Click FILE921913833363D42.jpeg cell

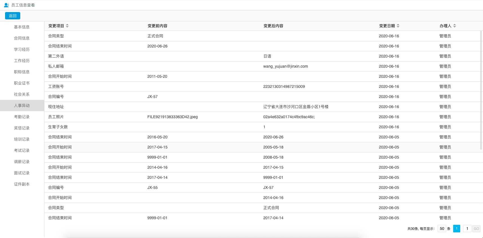pyautogui.click(x=172, y=117)
